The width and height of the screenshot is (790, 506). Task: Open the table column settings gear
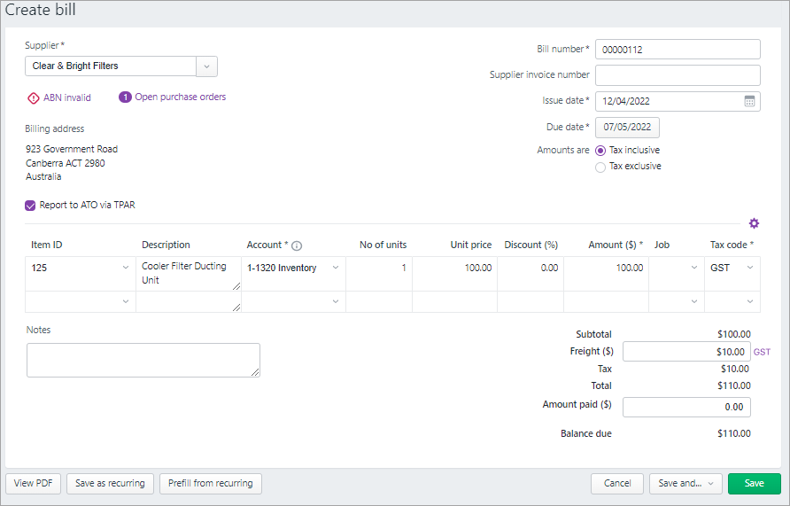point(754,223)
